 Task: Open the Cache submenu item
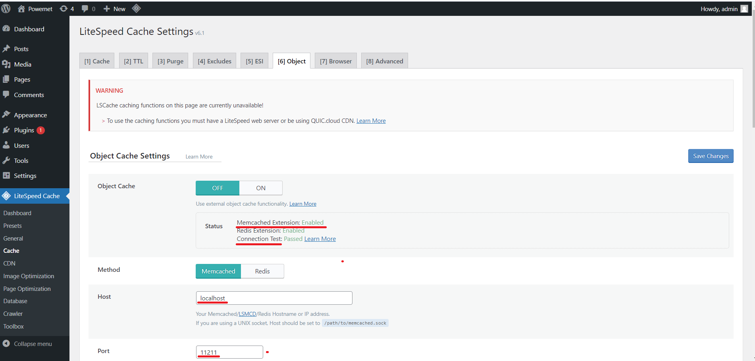click(x=11, y=250)
